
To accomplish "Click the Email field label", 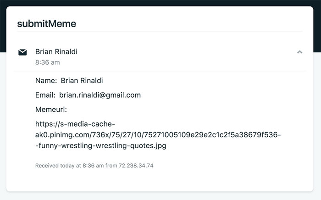I will (45, 95).
